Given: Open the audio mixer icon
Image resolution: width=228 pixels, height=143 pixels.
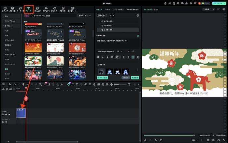Looking at the screenshot, I should [98, 84].
